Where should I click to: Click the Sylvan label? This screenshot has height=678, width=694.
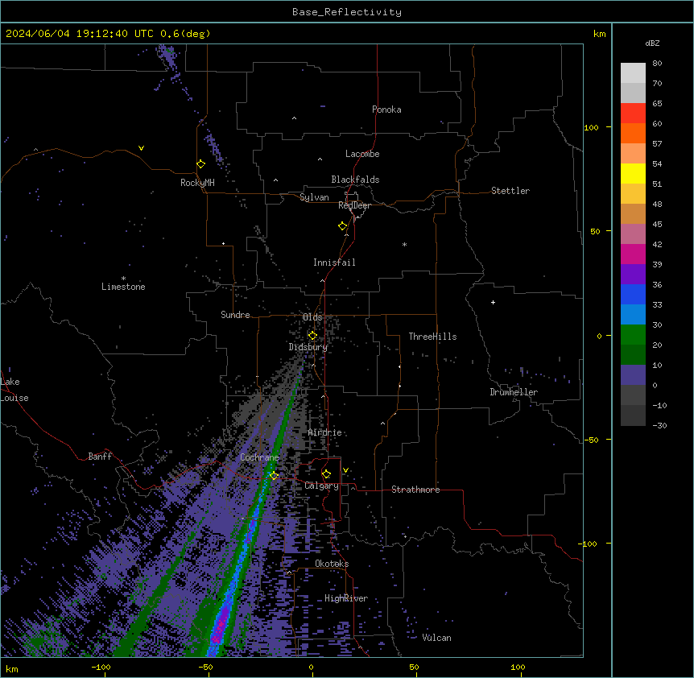point(314,197)
